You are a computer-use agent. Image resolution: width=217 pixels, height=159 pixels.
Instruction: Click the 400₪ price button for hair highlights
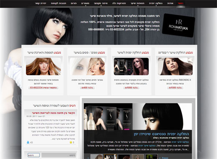coord(87,88)
